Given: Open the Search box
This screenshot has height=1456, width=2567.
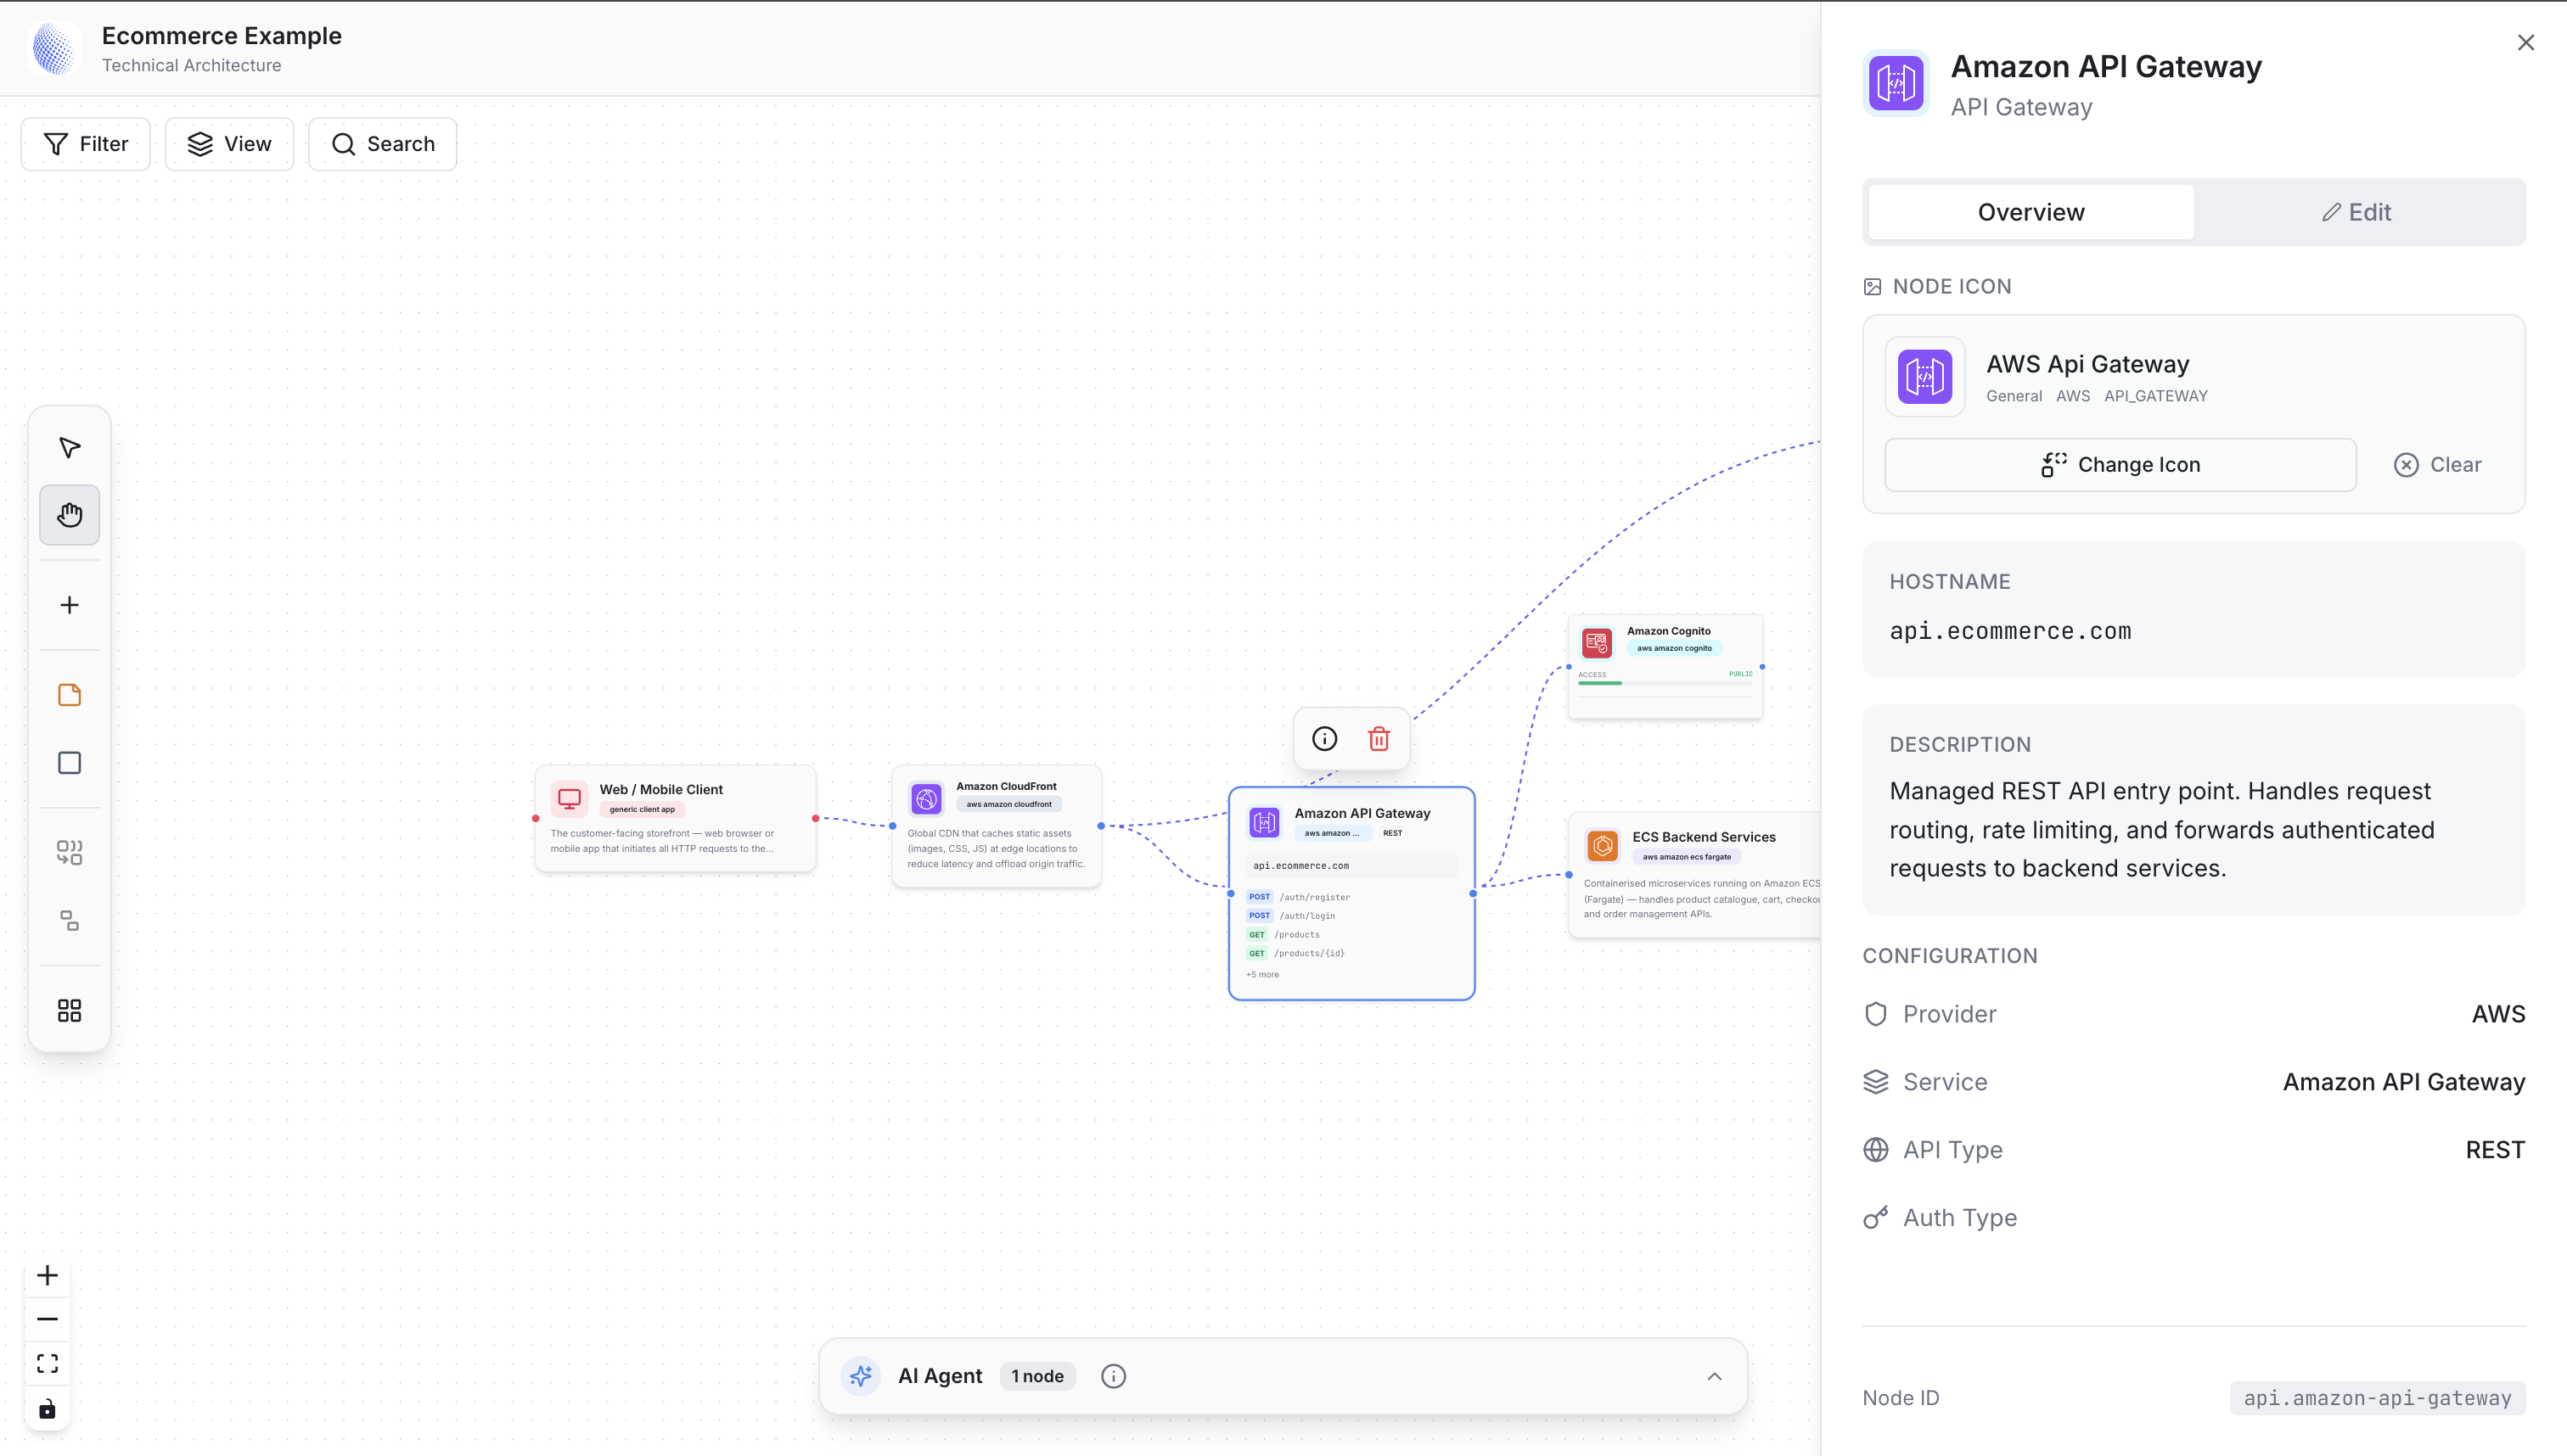Looking at the screenshot, I should (x=382, y=144).
